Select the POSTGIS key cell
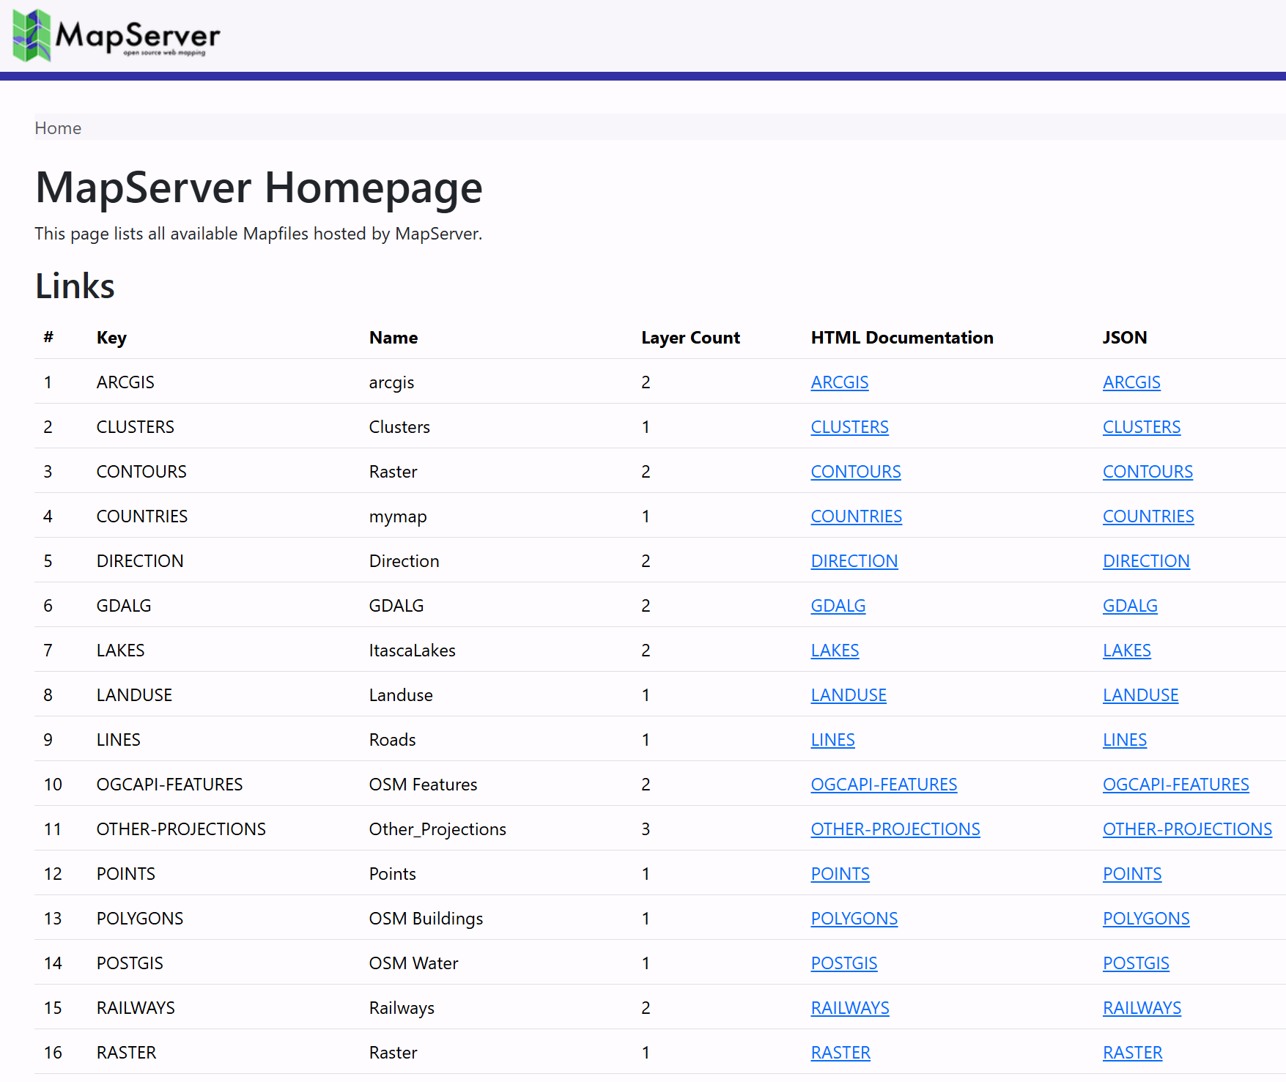This screenshot has height=1082, width=1286. coord(130,963)
